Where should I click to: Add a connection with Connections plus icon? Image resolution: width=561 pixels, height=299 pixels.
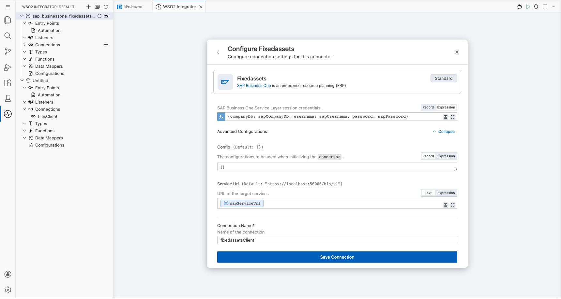[106, 45]
